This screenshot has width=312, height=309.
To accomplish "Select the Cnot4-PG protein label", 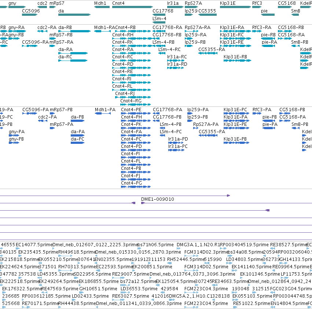I will pyautogui.click(x=131, y=183).
